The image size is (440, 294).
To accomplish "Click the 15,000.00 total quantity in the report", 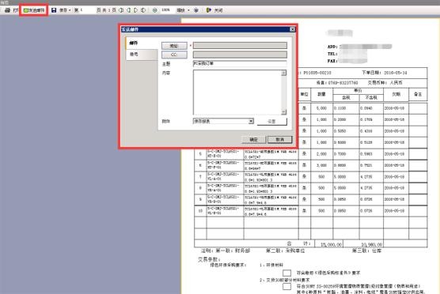I will (x=331, y=245).
